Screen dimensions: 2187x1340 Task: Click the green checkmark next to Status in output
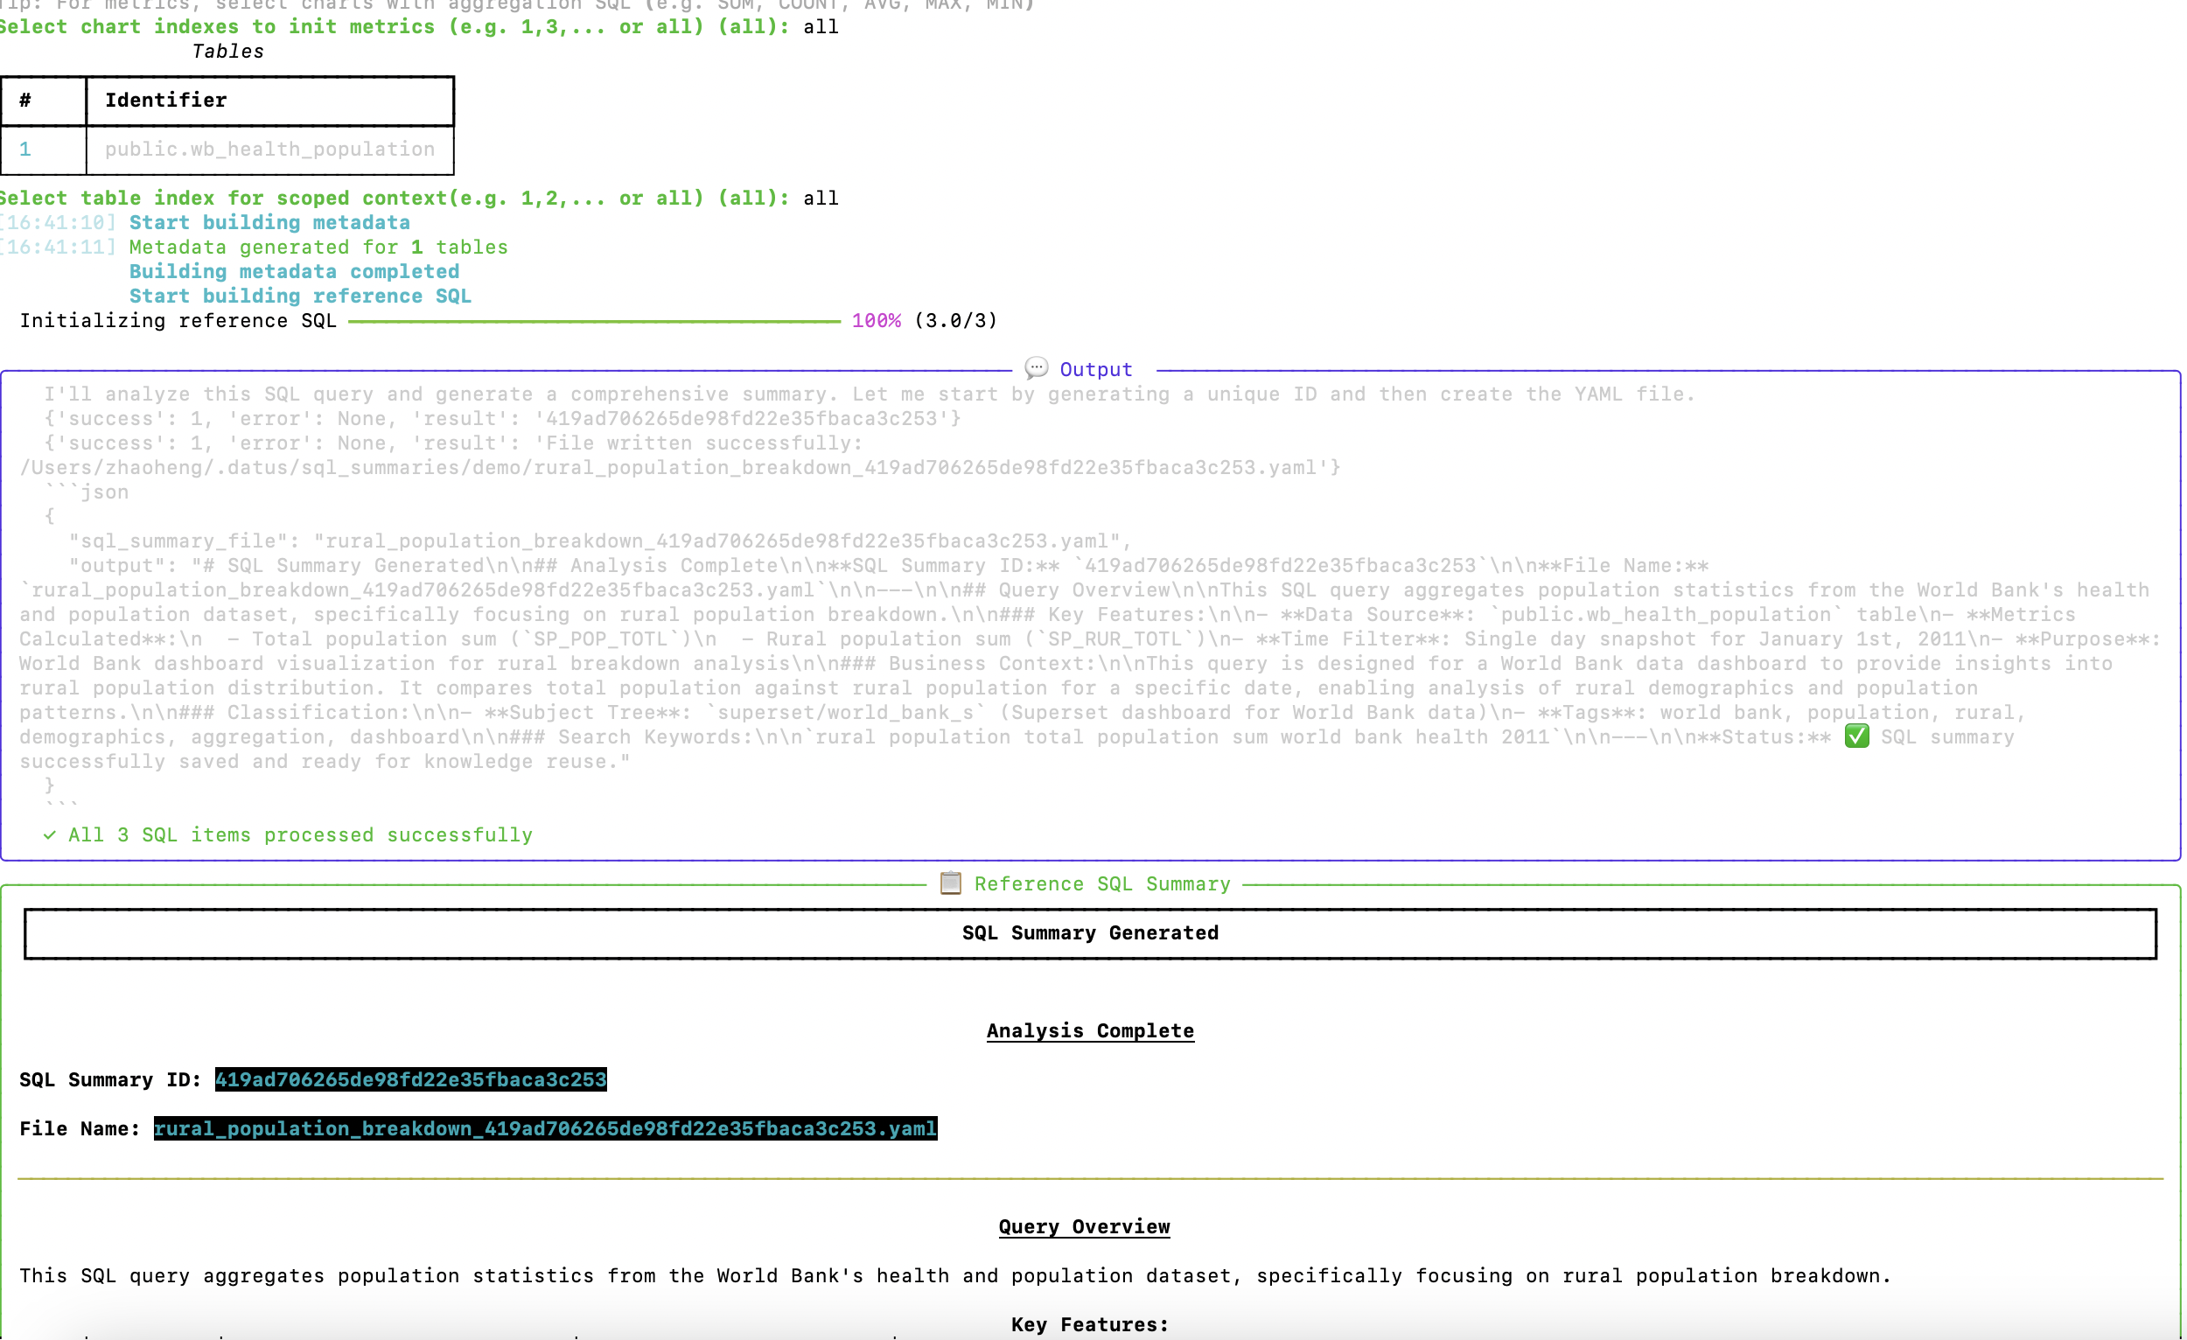(1858, 736)
